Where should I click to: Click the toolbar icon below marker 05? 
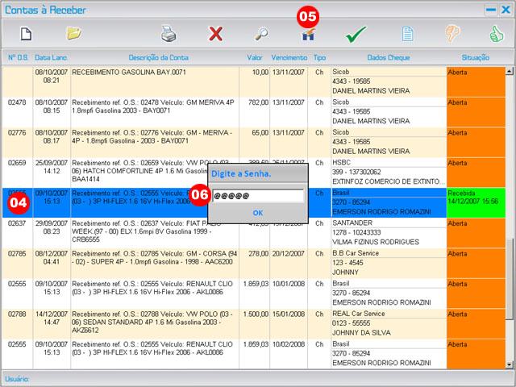[x=308, y=35]
